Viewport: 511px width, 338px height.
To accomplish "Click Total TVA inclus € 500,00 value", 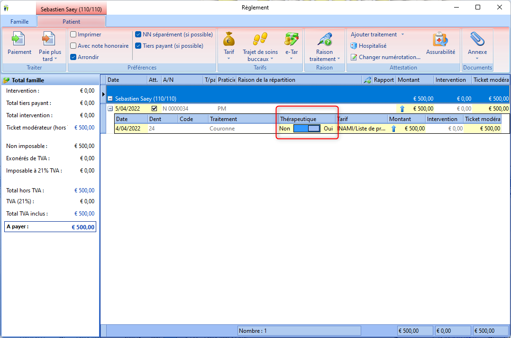I will click(84, 214).
